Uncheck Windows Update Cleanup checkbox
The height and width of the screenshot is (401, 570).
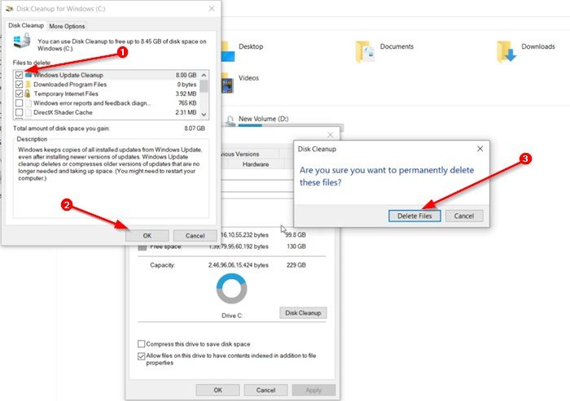click(x=20, y=75)
